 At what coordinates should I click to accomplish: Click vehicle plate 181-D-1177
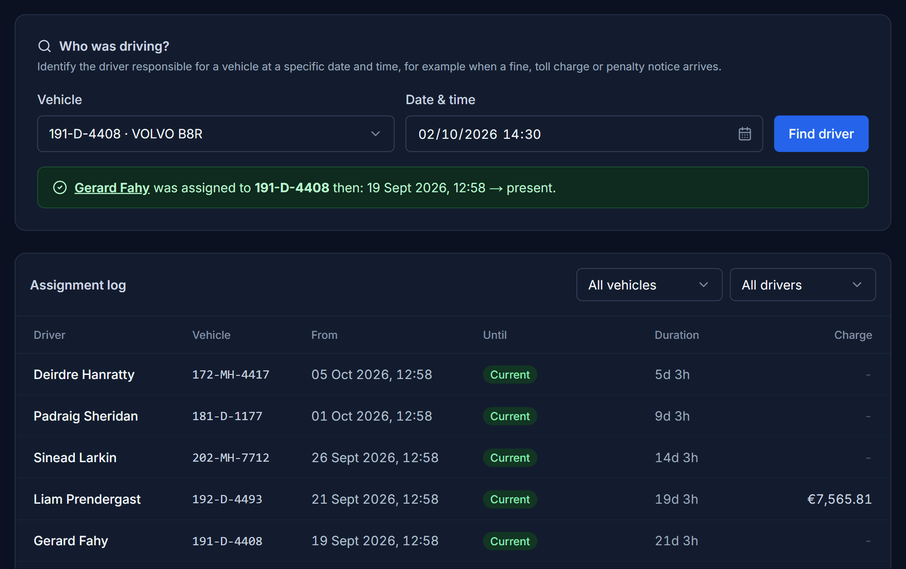[227, 416]
